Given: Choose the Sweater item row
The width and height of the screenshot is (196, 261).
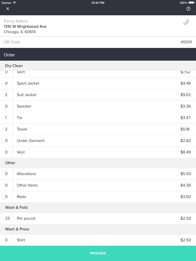Looking at the screenshot, I should point(98,106).
